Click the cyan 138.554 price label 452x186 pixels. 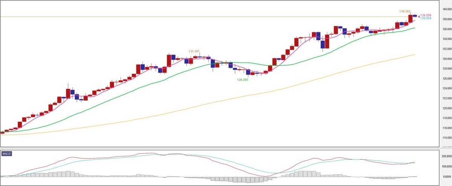(x=426, y=18)
